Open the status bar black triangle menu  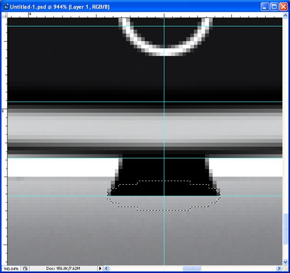tap(100, 268)
